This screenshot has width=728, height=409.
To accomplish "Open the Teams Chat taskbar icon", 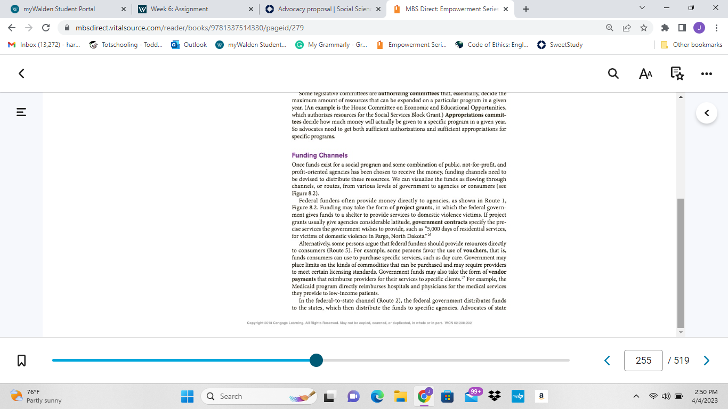I will tap(354, 396).
